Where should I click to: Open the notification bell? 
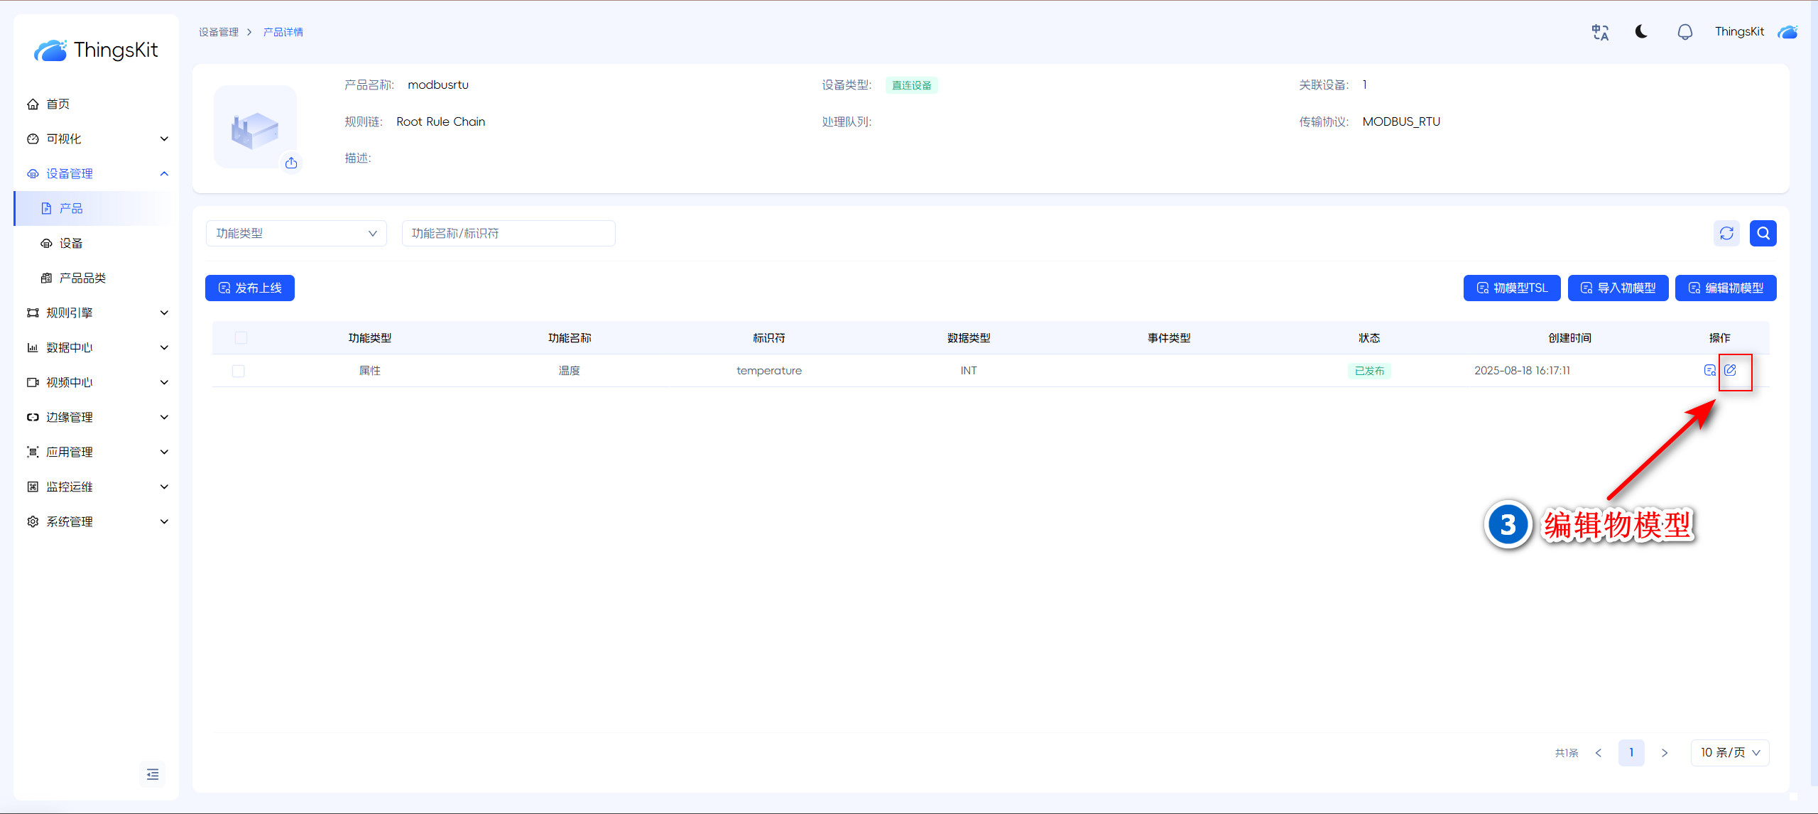point(1684,32)
